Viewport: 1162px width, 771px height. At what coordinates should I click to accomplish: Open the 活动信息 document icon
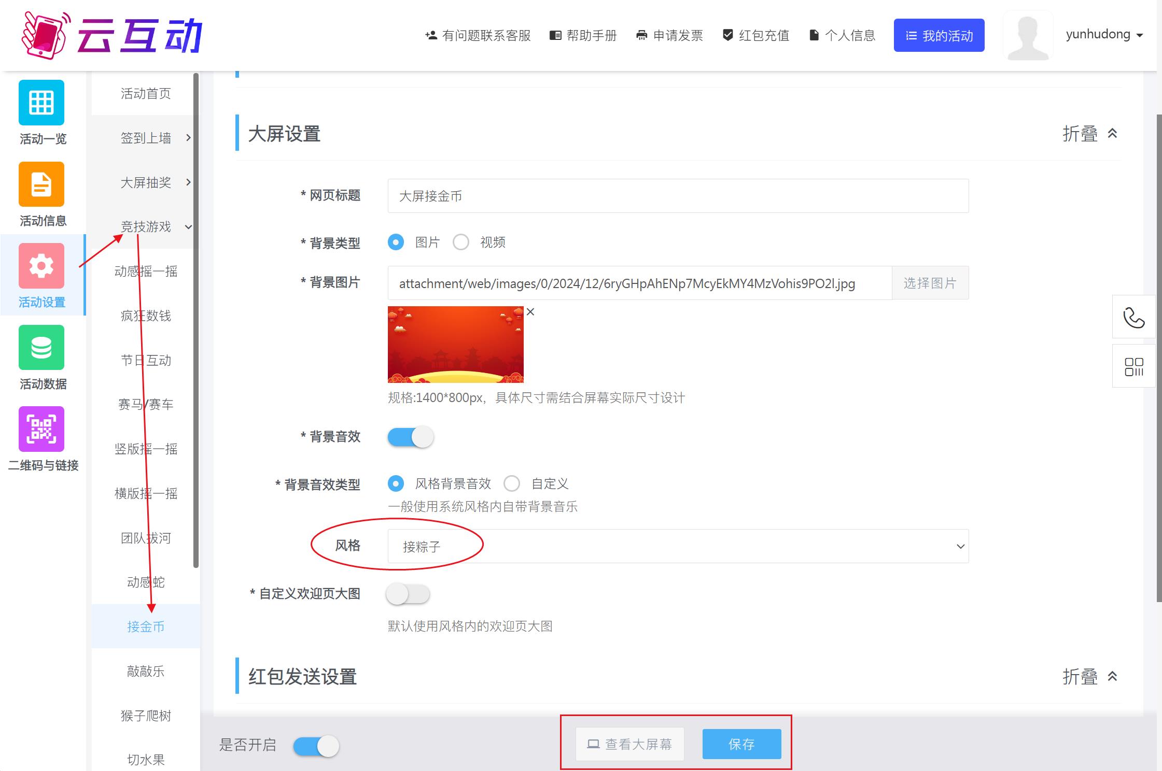coord(41,184)
